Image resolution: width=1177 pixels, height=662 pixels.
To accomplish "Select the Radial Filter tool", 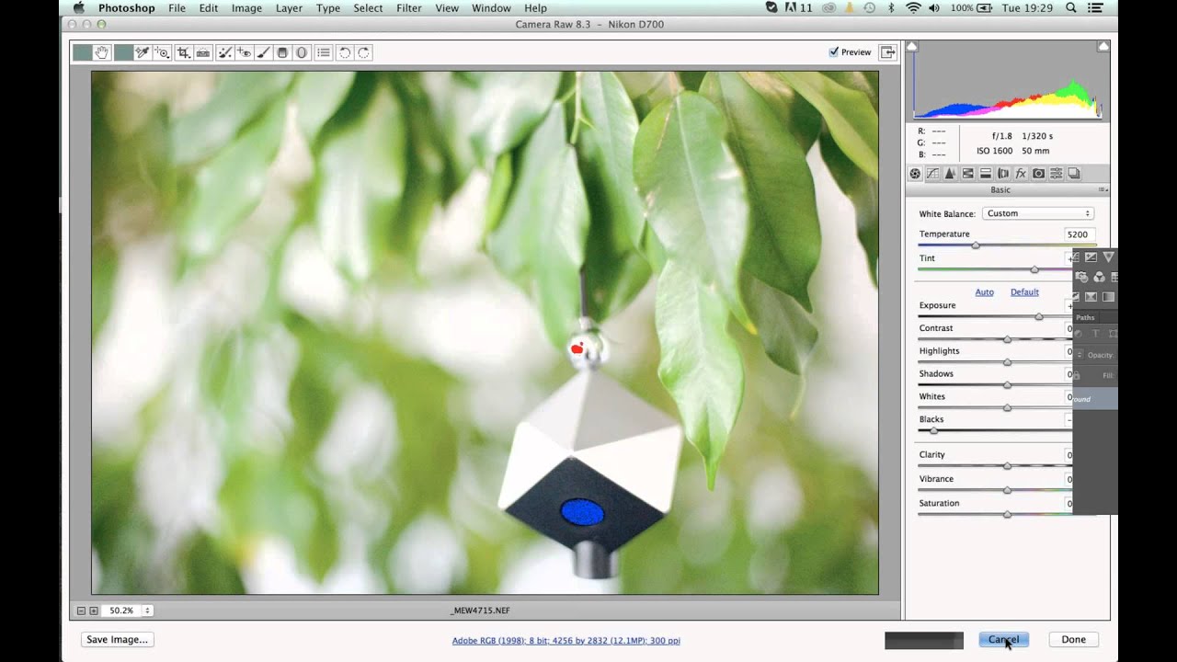I will tap(301, 52).
